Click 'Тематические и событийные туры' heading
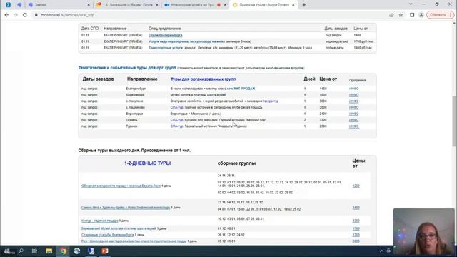 [x=127, y=68]
